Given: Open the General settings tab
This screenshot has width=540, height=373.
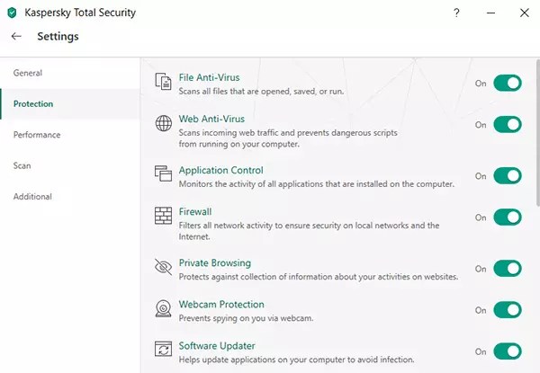Looking at the screenshot, I should point(28,73).
